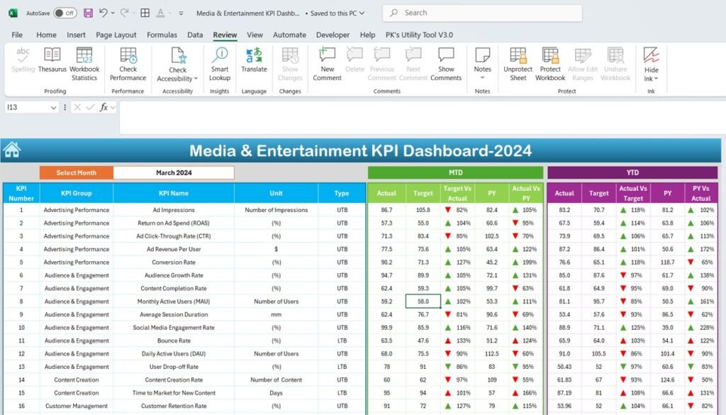Open the Thesaurus
The height and width of the screenshot is (415, 726).
point(52,62)
